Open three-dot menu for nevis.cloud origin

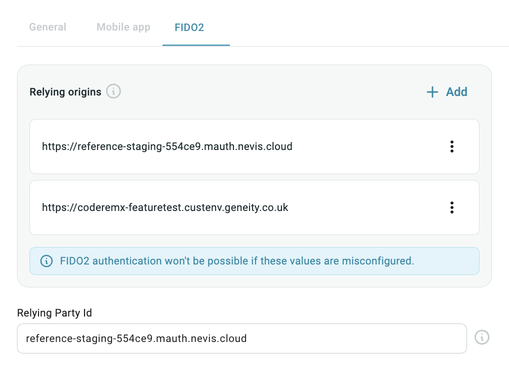pyautogui.click(x=451, y=146)
